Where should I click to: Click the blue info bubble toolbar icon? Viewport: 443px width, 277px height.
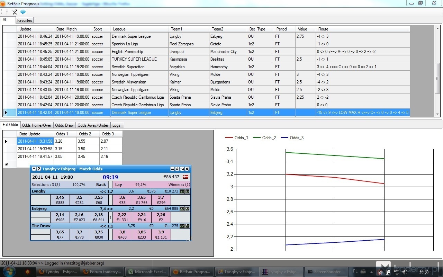[x=23, y=12]
